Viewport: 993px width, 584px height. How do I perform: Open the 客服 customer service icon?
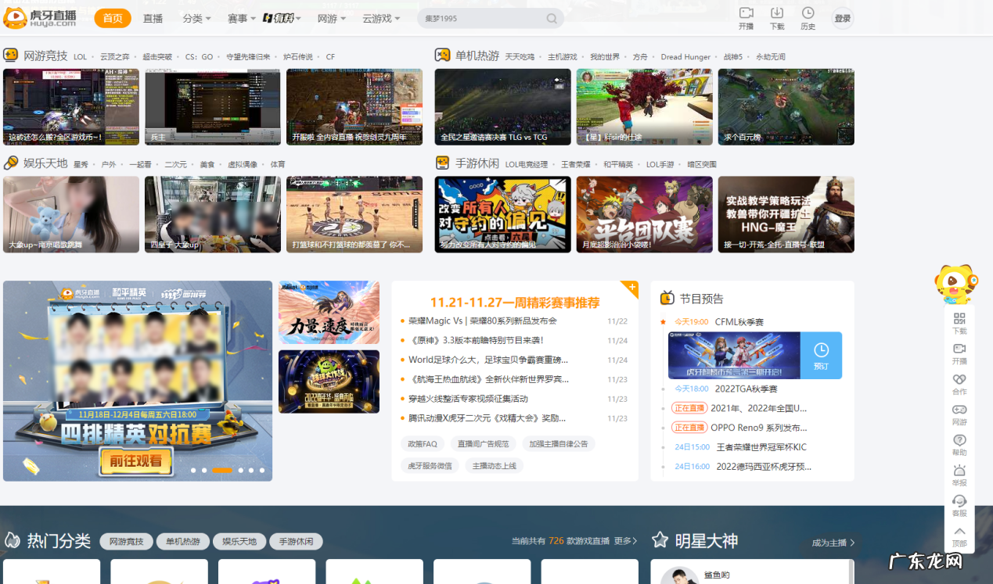tap(959, 501)
